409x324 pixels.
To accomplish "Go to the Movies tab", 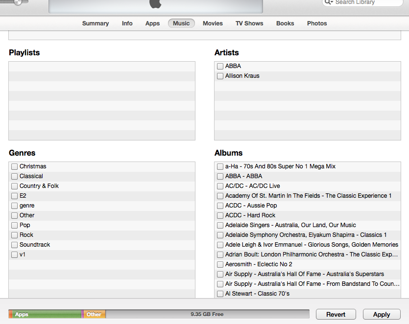I will [213, 23].
